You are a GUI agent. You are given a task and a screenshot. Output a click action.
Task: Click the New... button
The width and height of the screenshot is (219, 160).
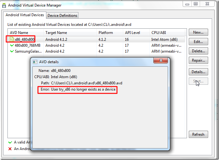point(198,32)
